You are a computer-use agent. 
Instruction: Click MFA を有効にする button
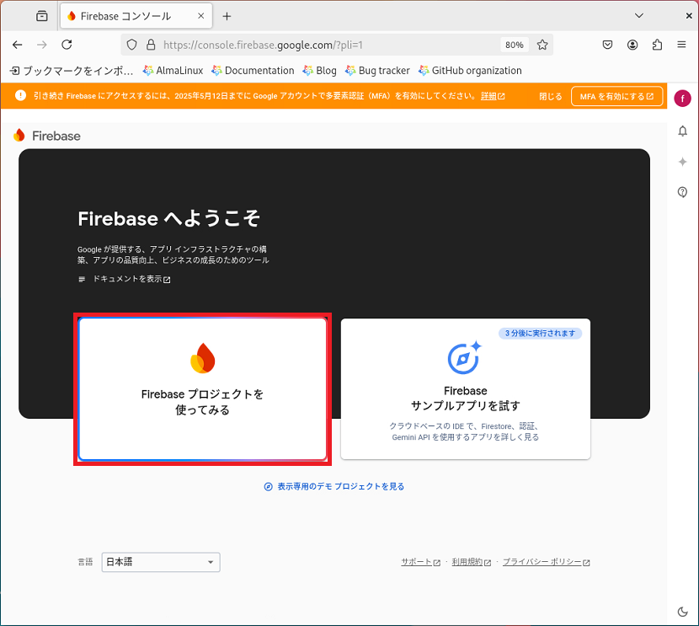(616, 96)
